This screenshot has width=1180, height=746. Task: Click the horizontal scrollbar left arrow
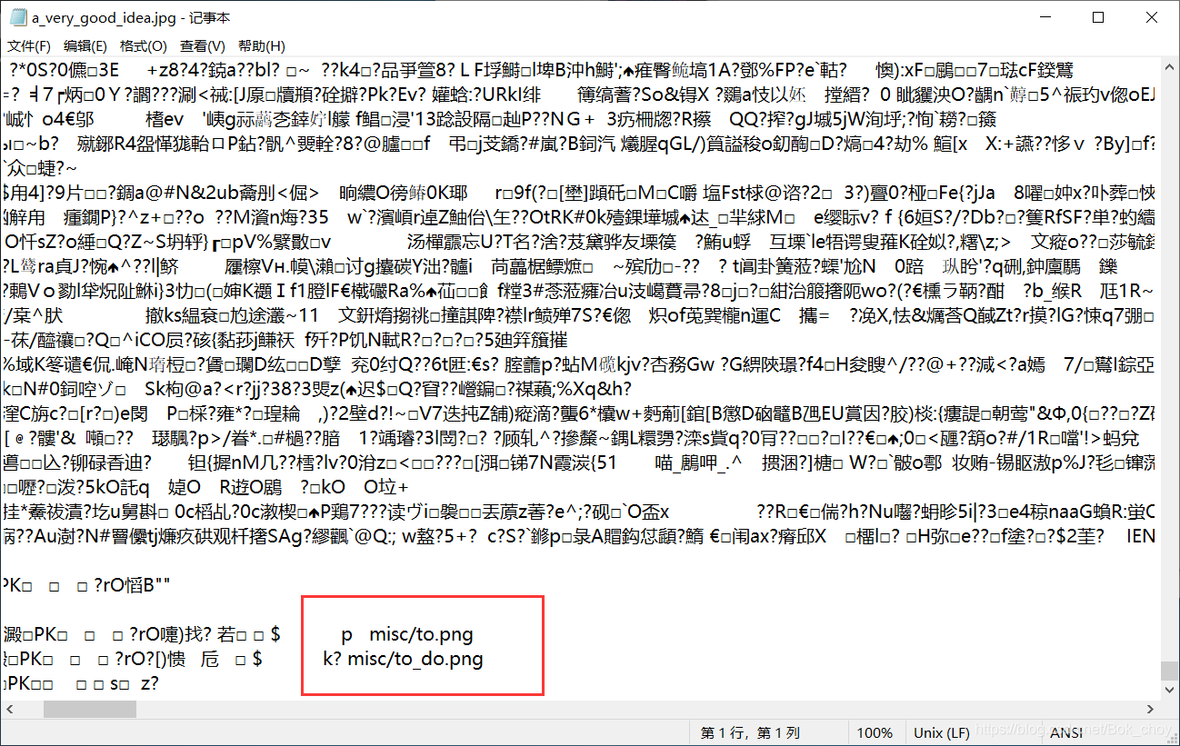coord(11,709)
